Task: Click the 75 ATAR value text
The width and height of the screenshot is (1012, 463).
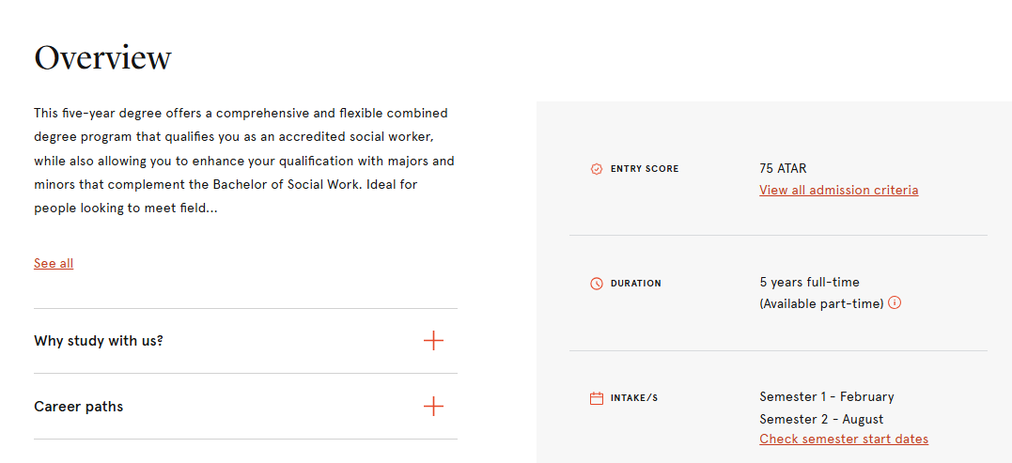Action: (783, 169)
